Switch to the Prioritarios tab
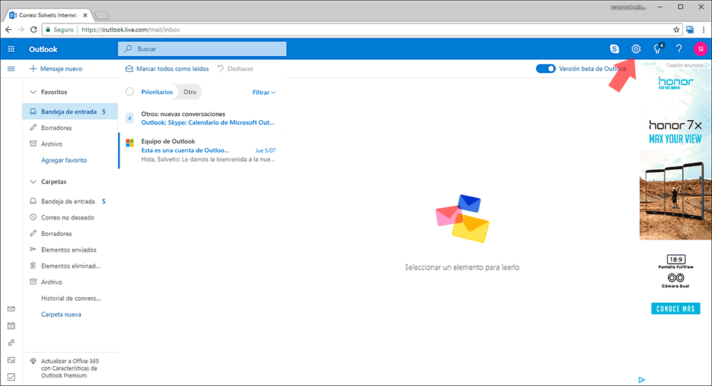712x386 pixels. point(157,92)
